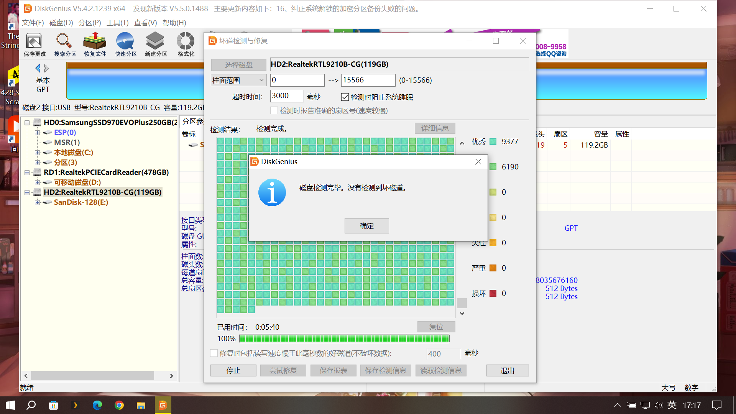Click the SanDisk-128(E:) volume icon
The image size is (736, 414).
click(48, 202)
